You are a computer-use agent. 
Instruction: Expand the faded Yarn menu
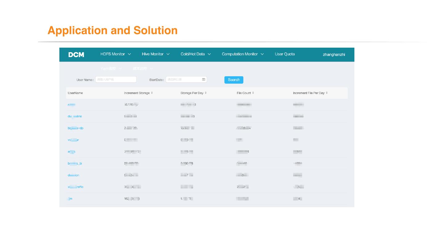click(x=111, y=69)
